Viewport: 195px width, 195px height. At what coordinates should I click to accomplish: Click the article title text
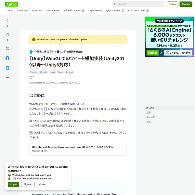tap(77, 62)
